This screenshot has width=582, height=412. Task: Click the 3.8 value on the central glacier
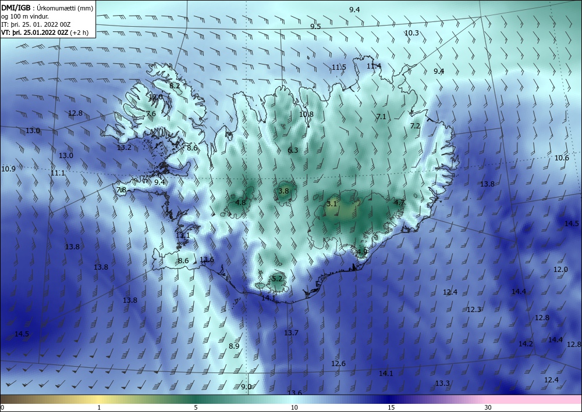(283, 191)
